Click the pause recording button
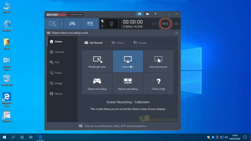 [x=154, y=24]
